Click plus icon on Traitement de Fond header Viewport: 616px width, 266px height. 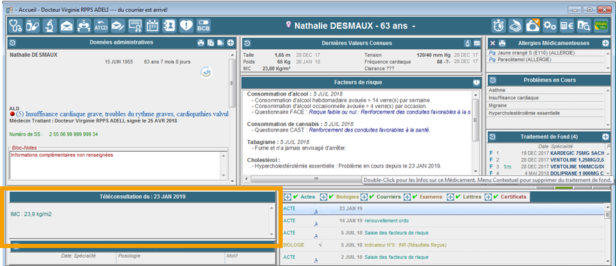pos(606,136)
